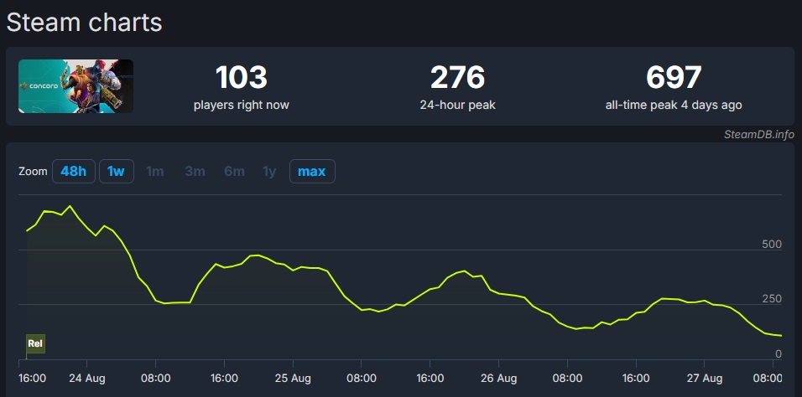Choose the disabled 1y zoom option
This screenshot has height=397, width=802.
[x=269, y=172]
